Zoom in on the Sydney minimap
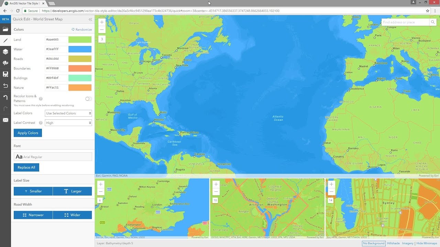The image size is (440, 247). tap(331, 184)
